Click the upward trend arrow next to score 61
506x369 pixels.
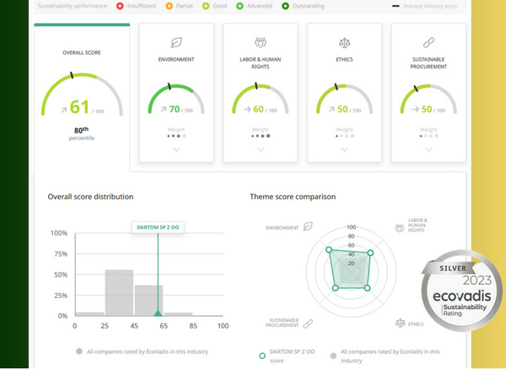point(64,110)
